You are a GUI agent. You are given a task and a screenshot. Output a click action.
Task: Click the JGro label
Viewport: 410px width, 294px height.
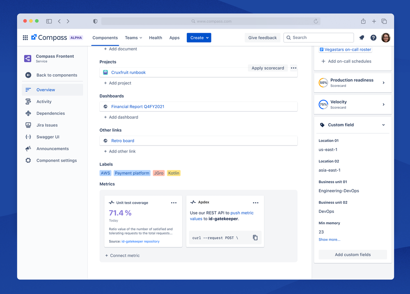159,173
